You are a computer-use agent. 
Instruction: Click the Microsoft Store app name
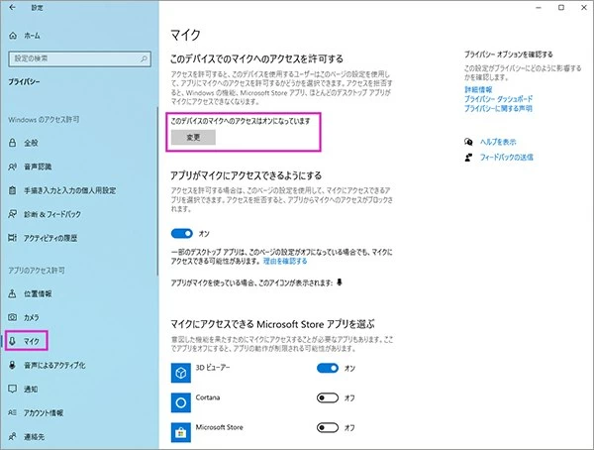tap(220, 427)
